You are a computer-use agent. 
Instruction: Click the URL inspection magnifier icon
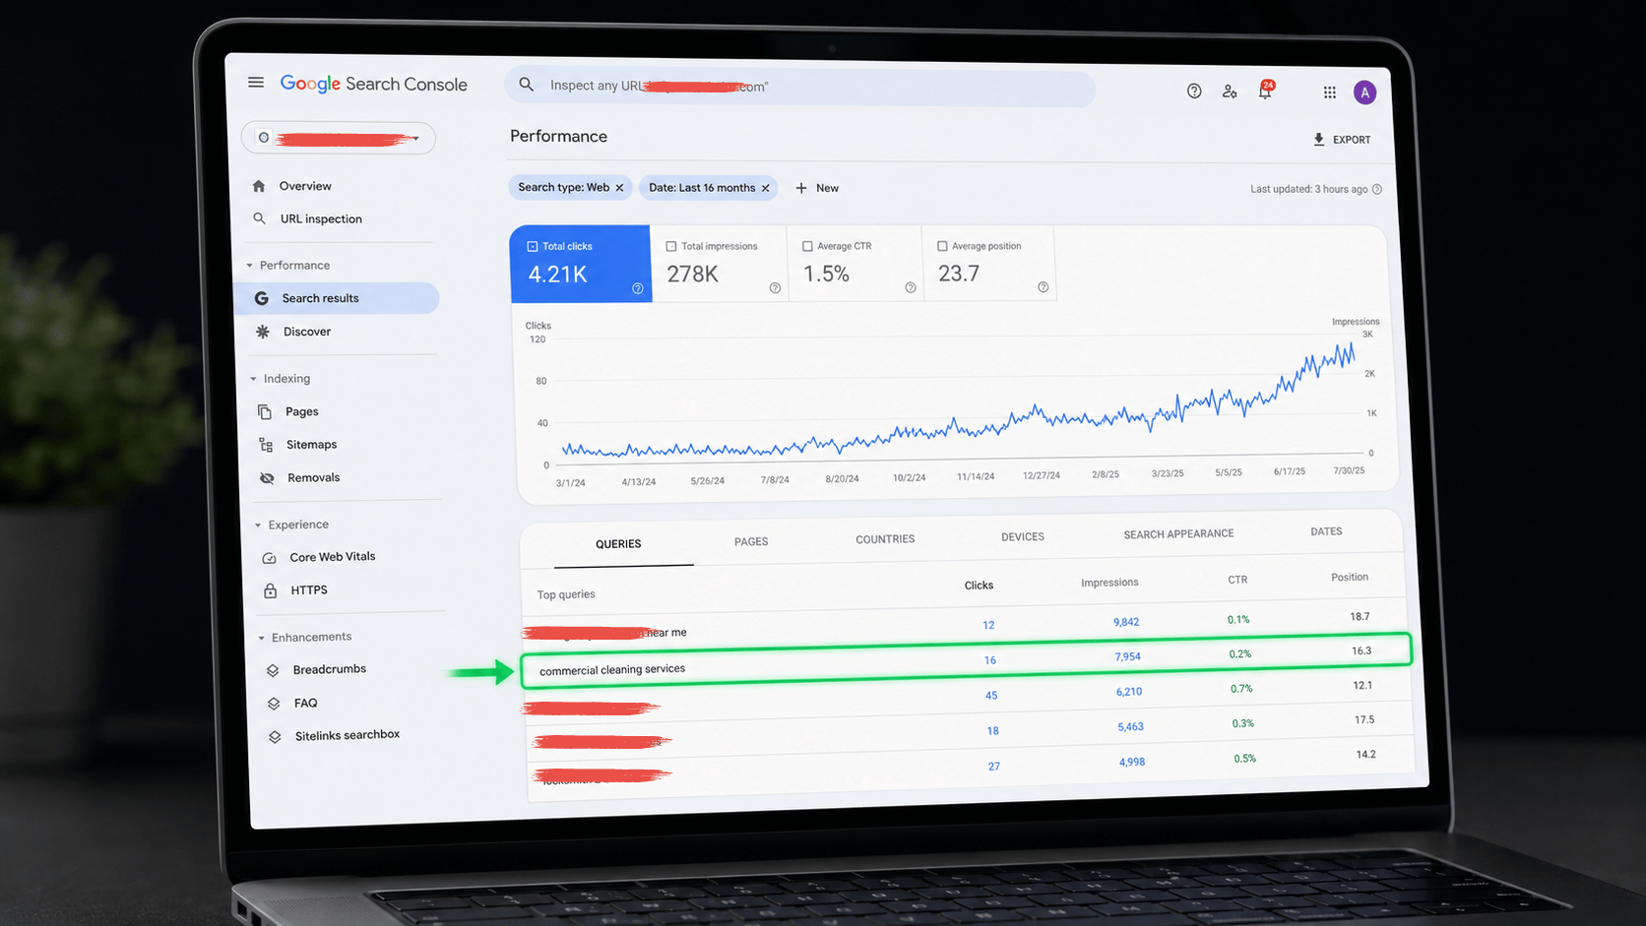259,218
